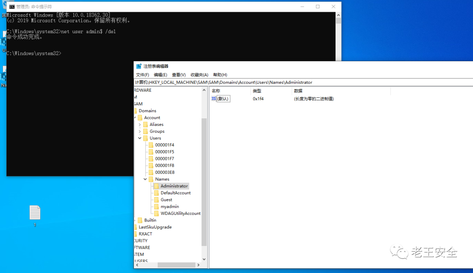Click folder icon of myadmin key
This screenshot has height=273, width=473.
(156, 207)
